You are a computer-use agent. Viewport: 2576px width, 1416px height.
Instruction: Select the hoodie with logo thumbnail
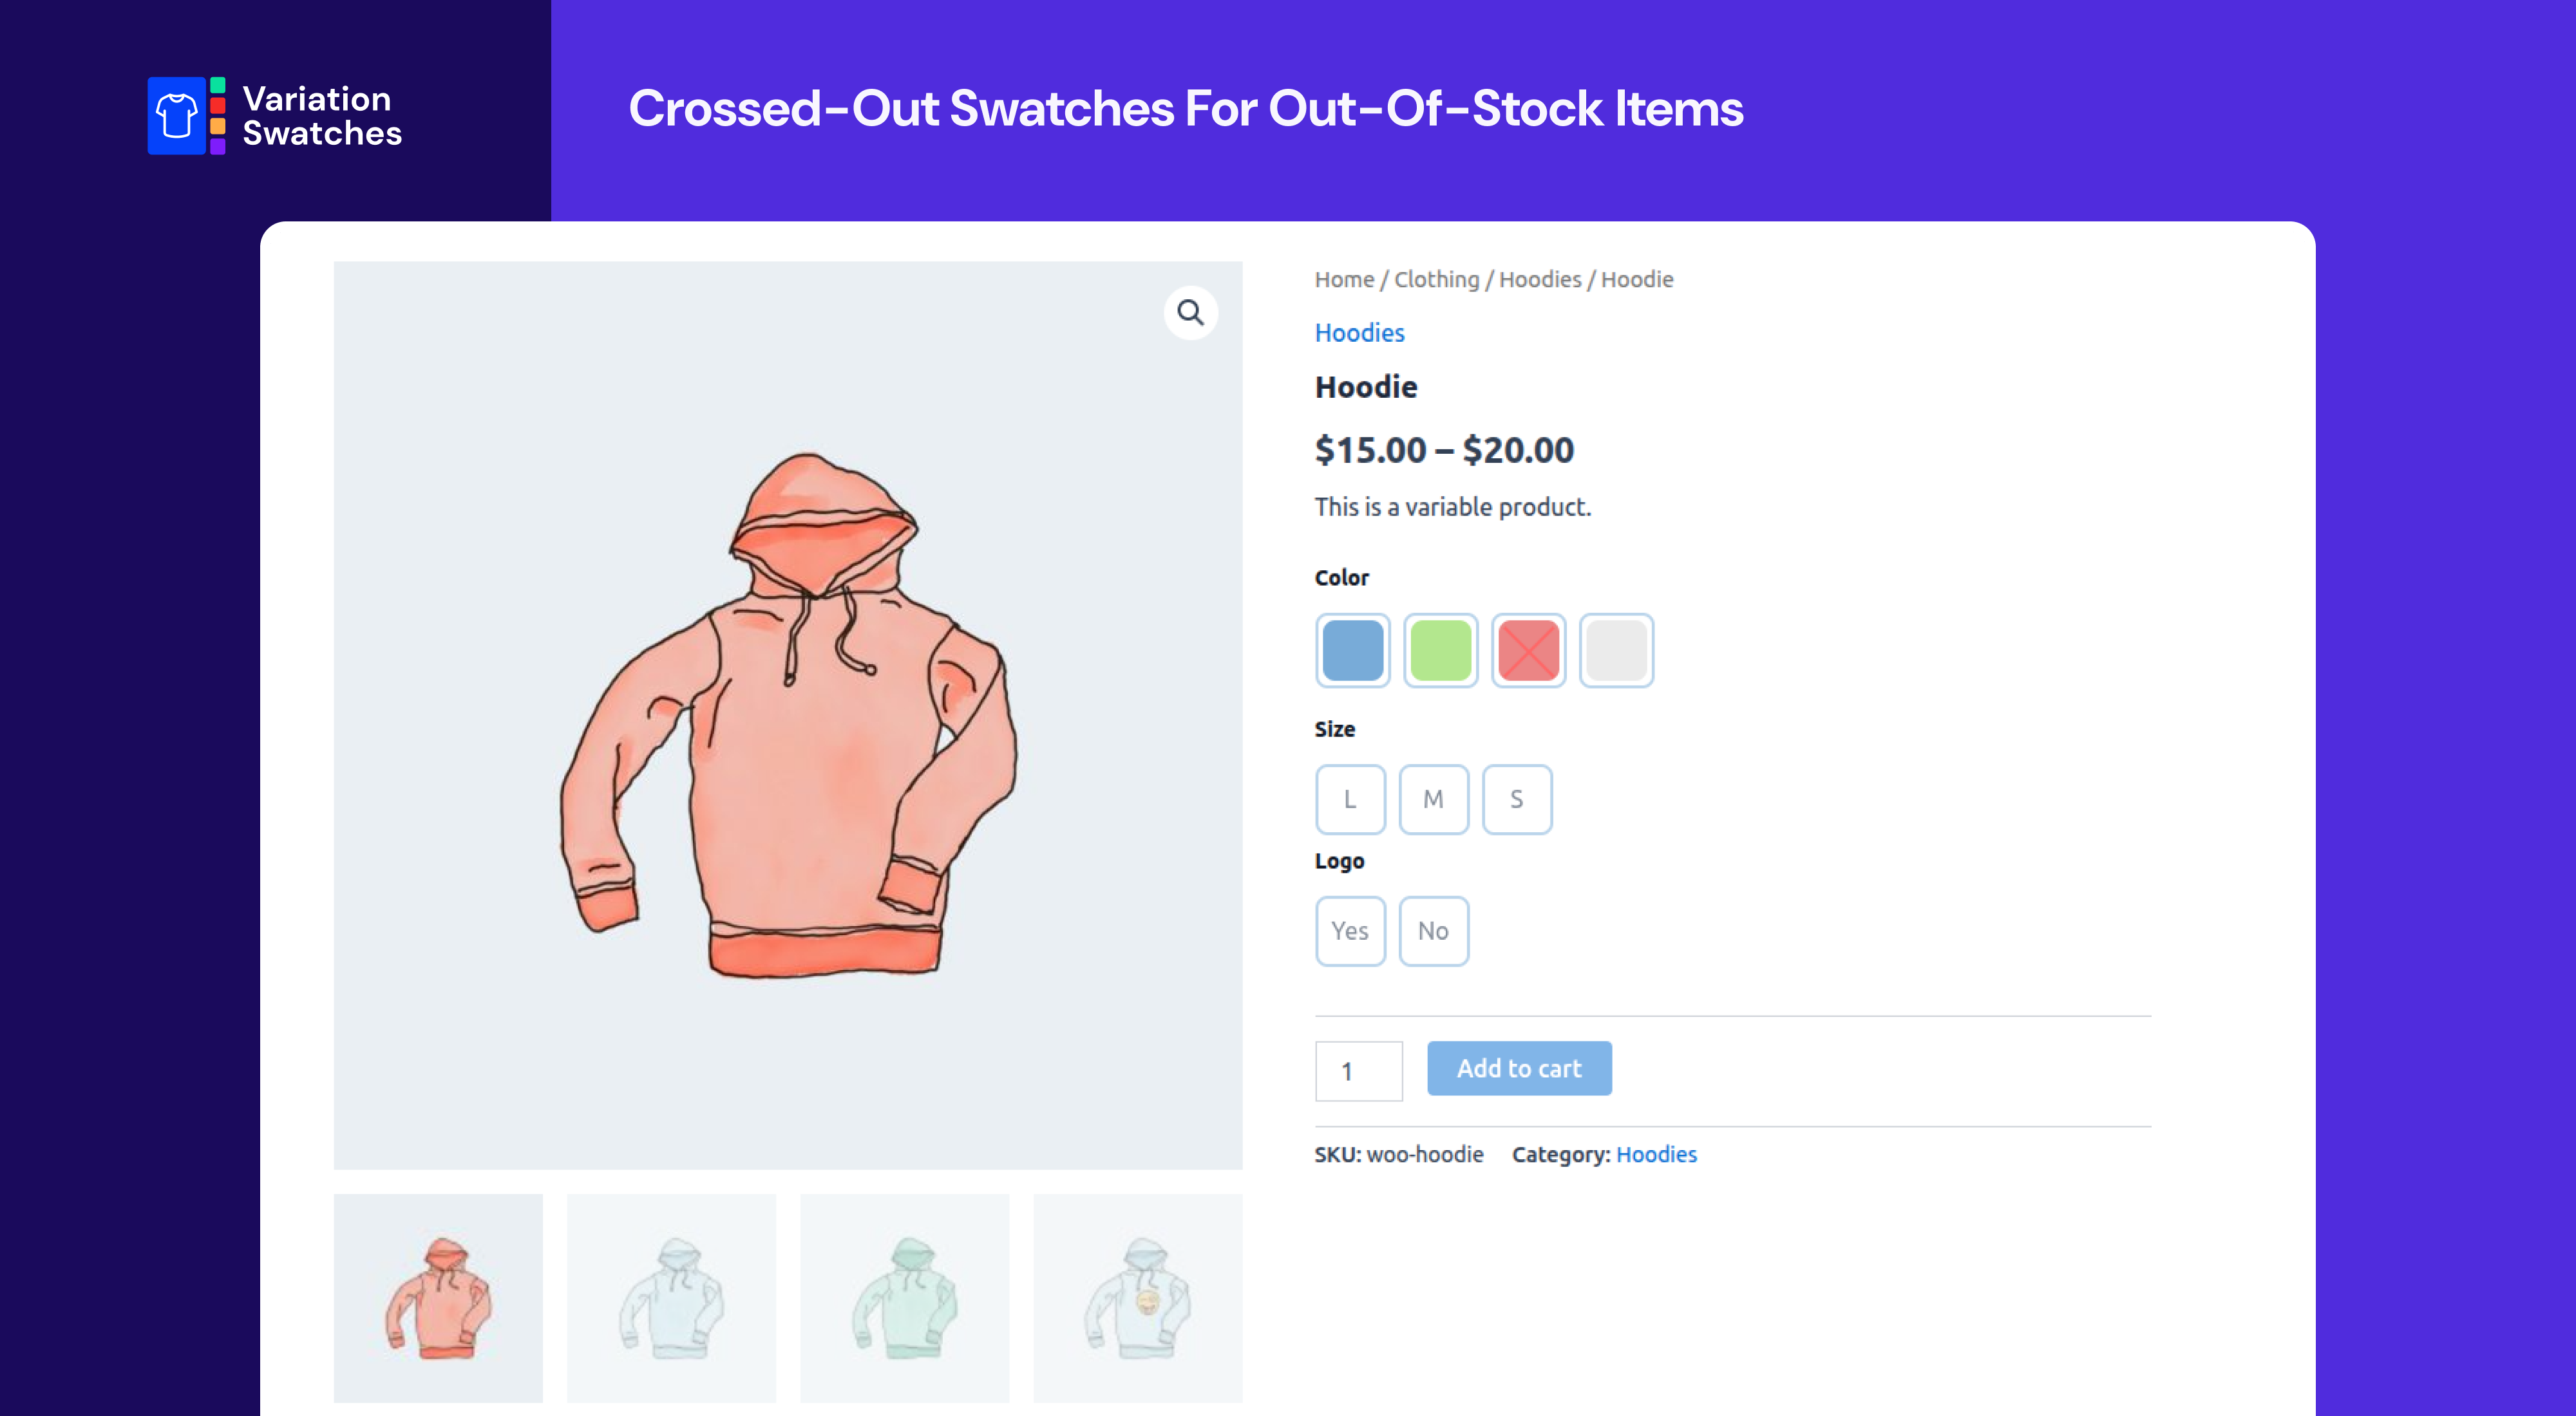[x=1137, y=1298]
